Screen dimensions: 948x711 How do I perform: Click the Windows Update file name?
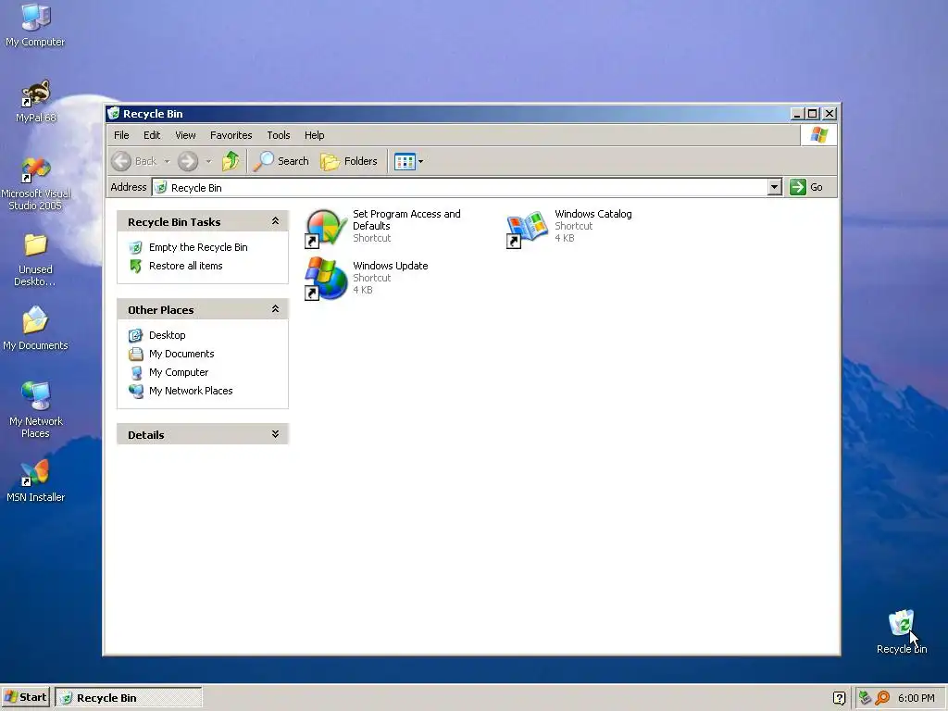click(x=391, y=266)
